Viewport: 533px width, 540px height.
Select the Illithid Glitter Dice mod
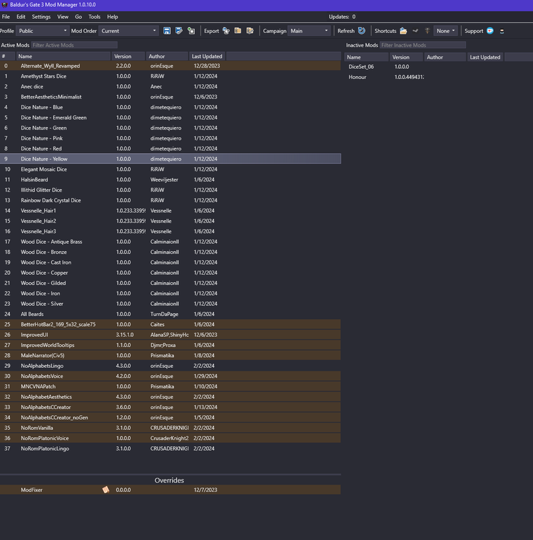click(x=171, y=190)
